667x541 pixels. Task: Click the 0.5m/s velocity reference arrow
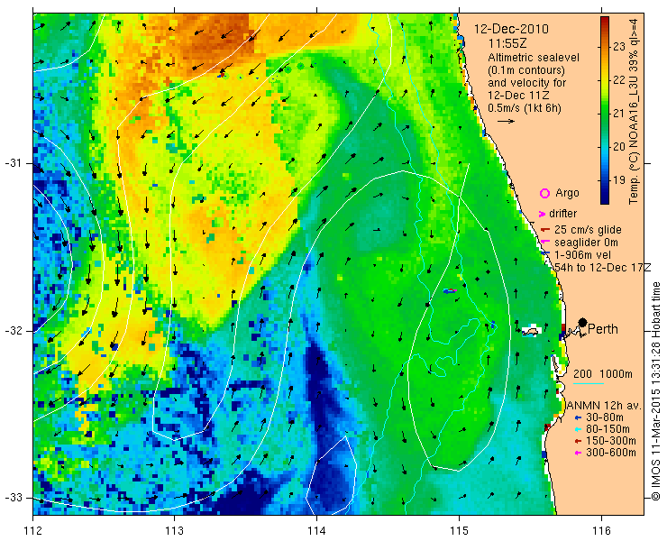click(x=507, y=122)
